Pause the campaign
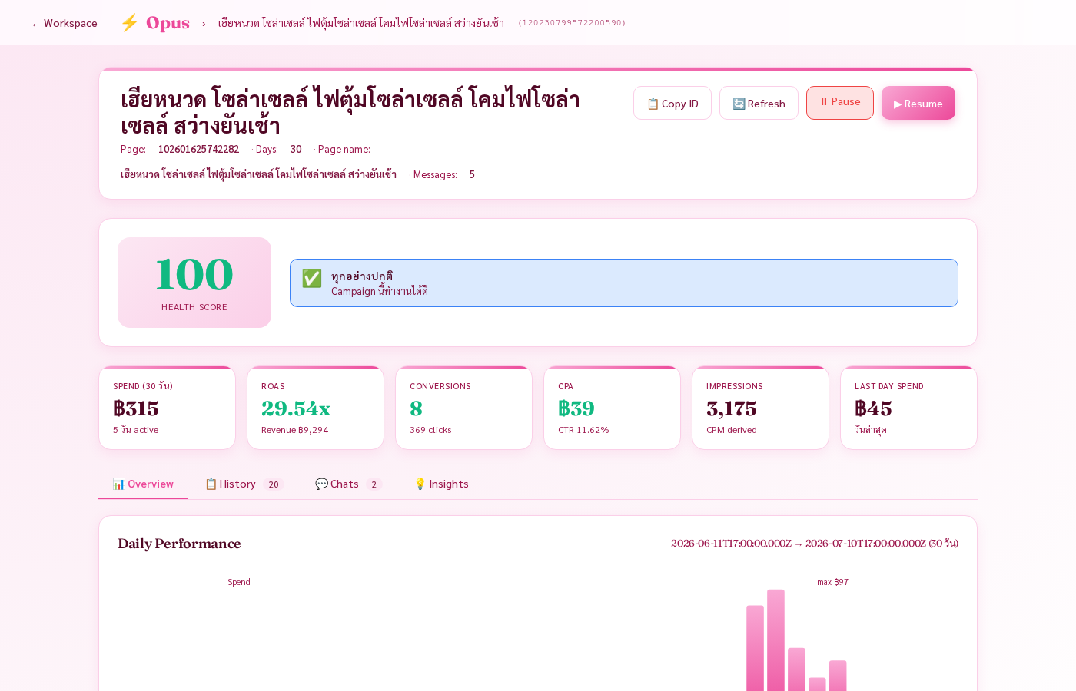1076x691 pixels. (839, 103)
